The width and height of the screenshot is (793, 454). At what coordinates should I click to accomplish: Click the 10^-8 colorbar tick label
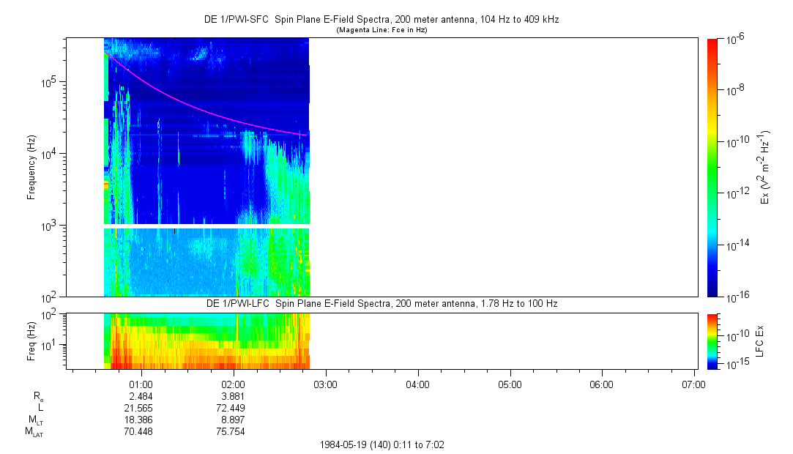coord(735,91)
